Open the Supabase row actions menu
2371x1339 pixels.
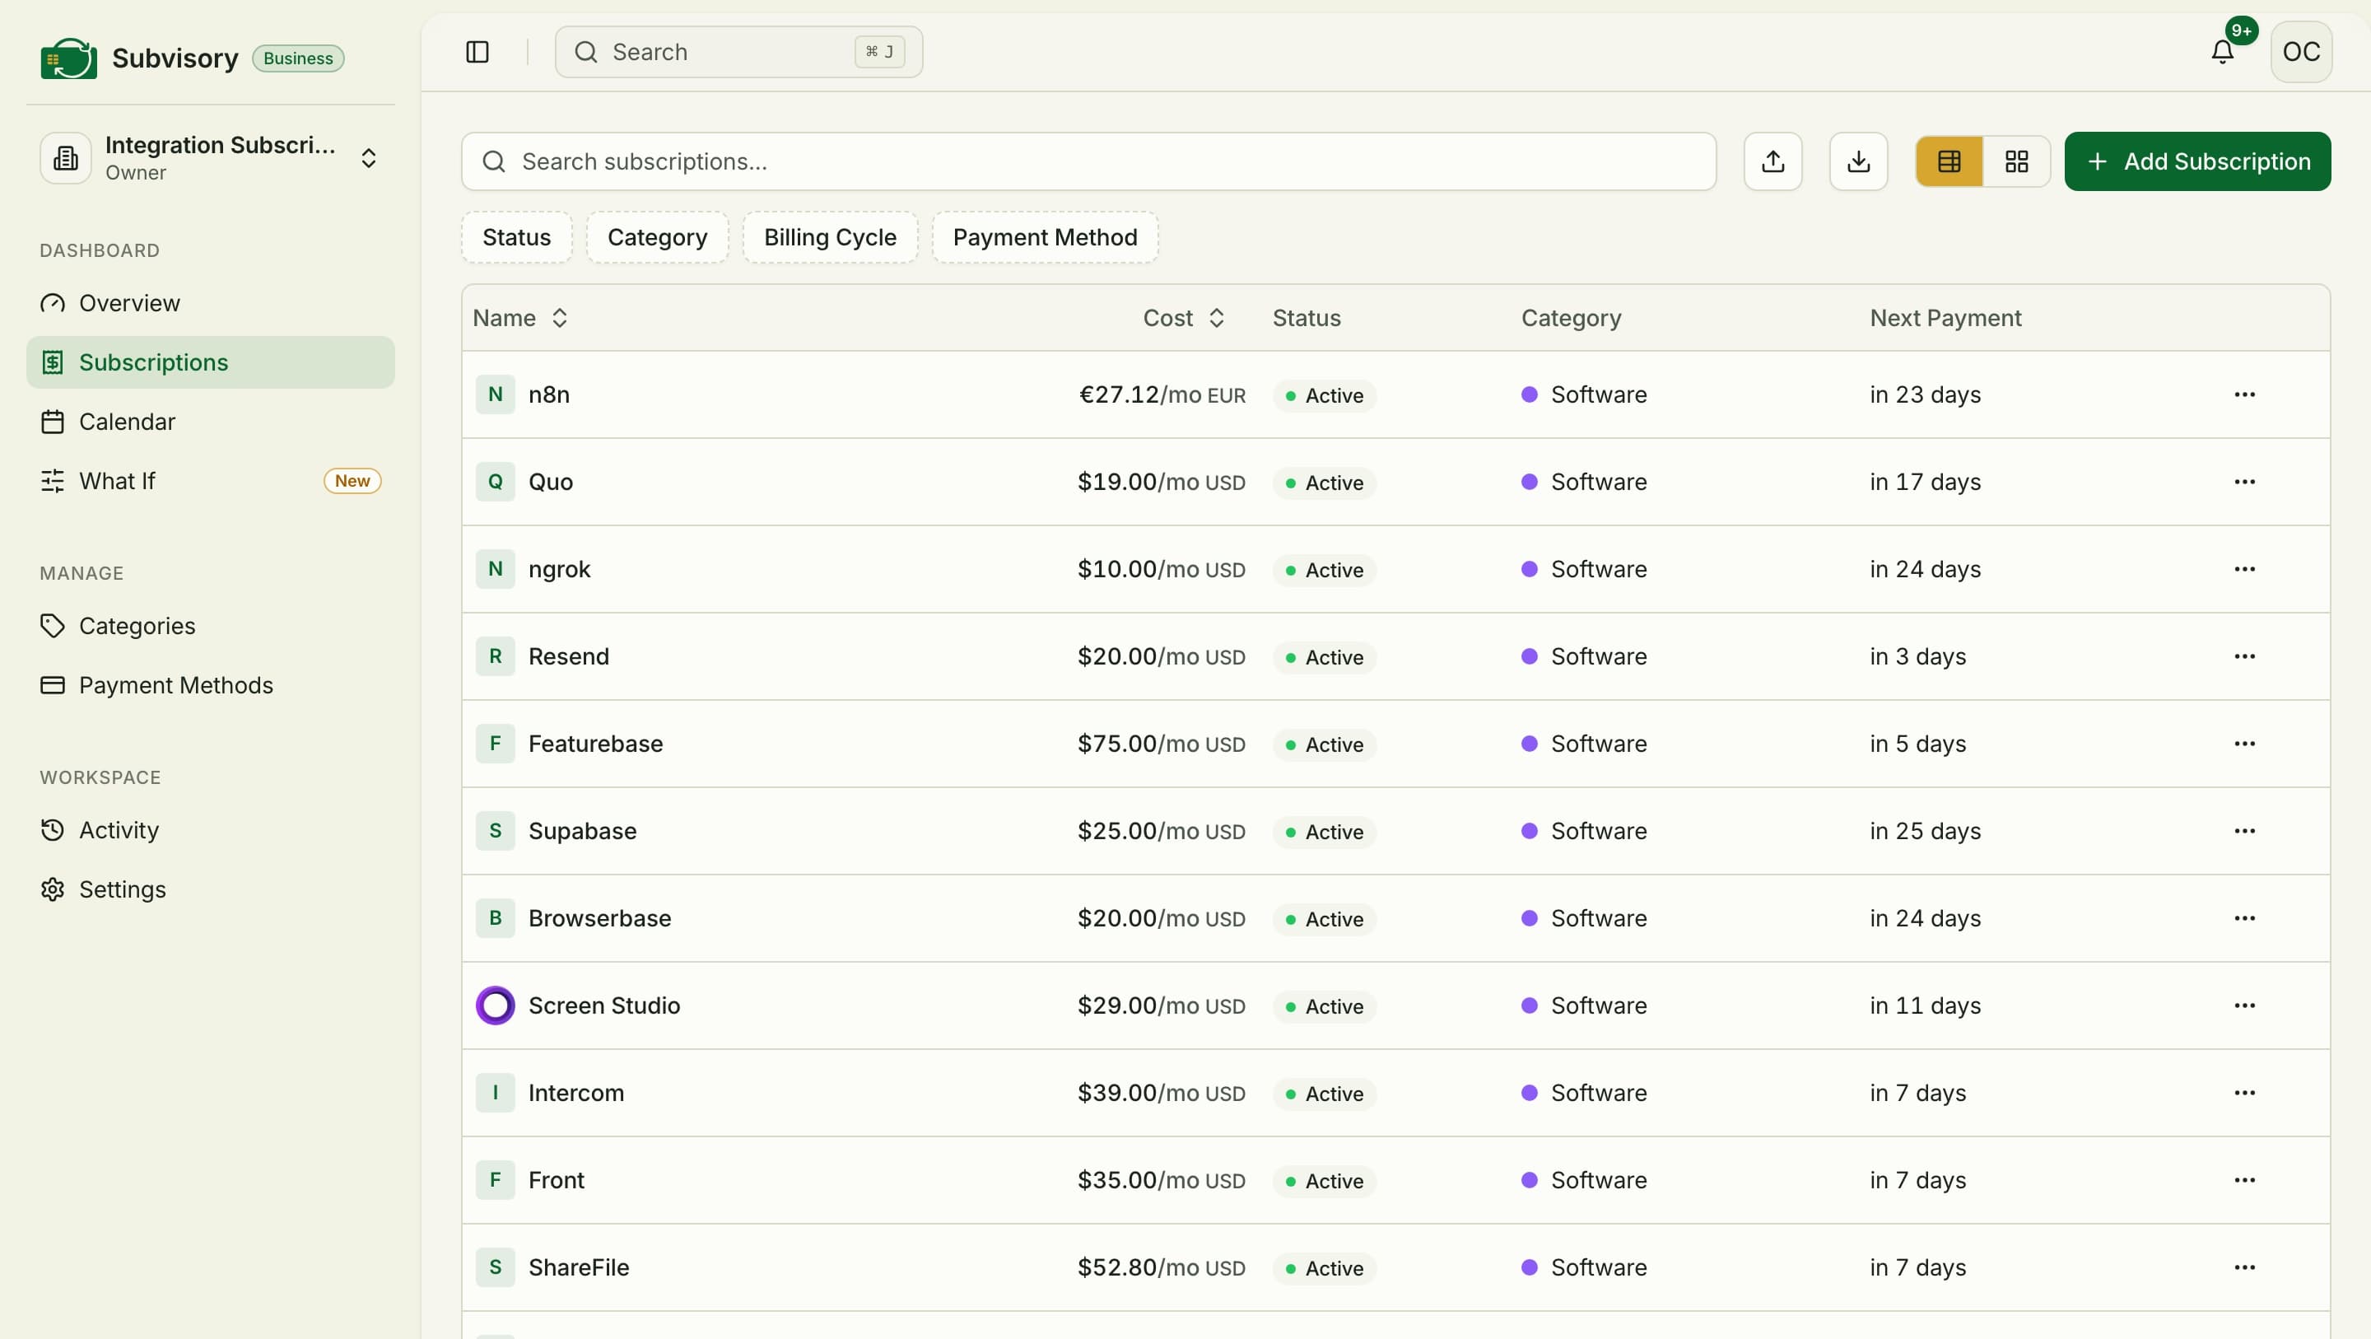[x=2244, y=831]
